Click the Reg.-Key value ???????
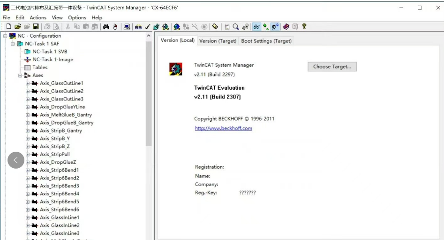This screenshot has width=444, height=240. point(248,193)
